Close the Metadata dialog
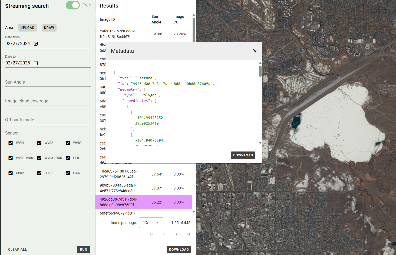 click(255, 51)
